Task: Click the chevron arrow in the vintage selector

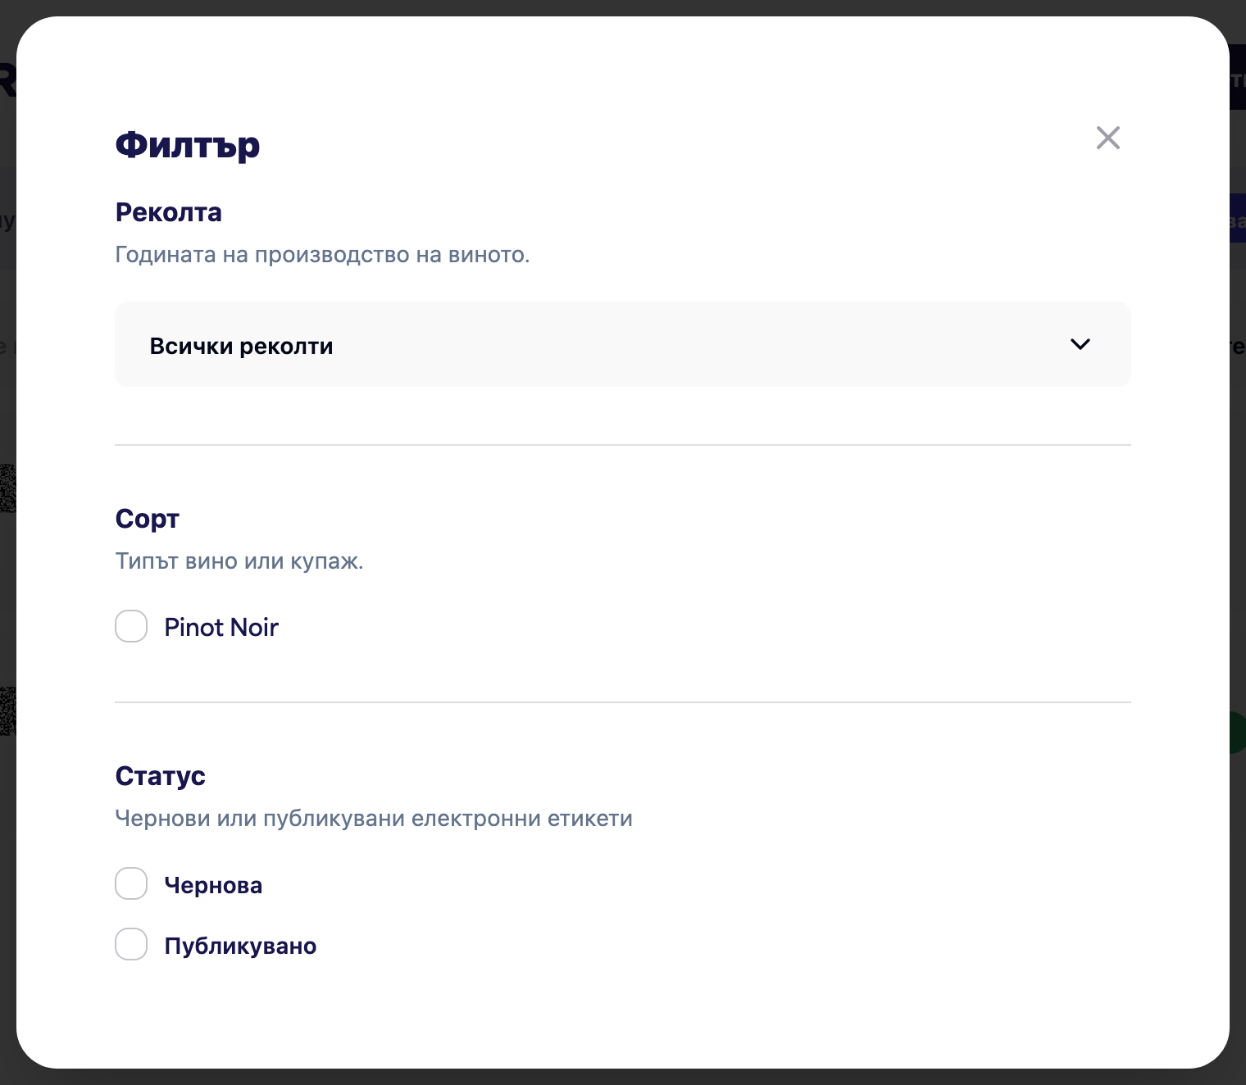Action: click(x=1080, y=344)
